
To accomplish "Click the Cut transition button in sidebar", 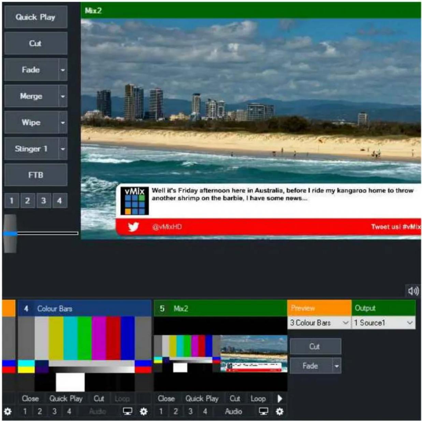I will [x=36, y=43].
